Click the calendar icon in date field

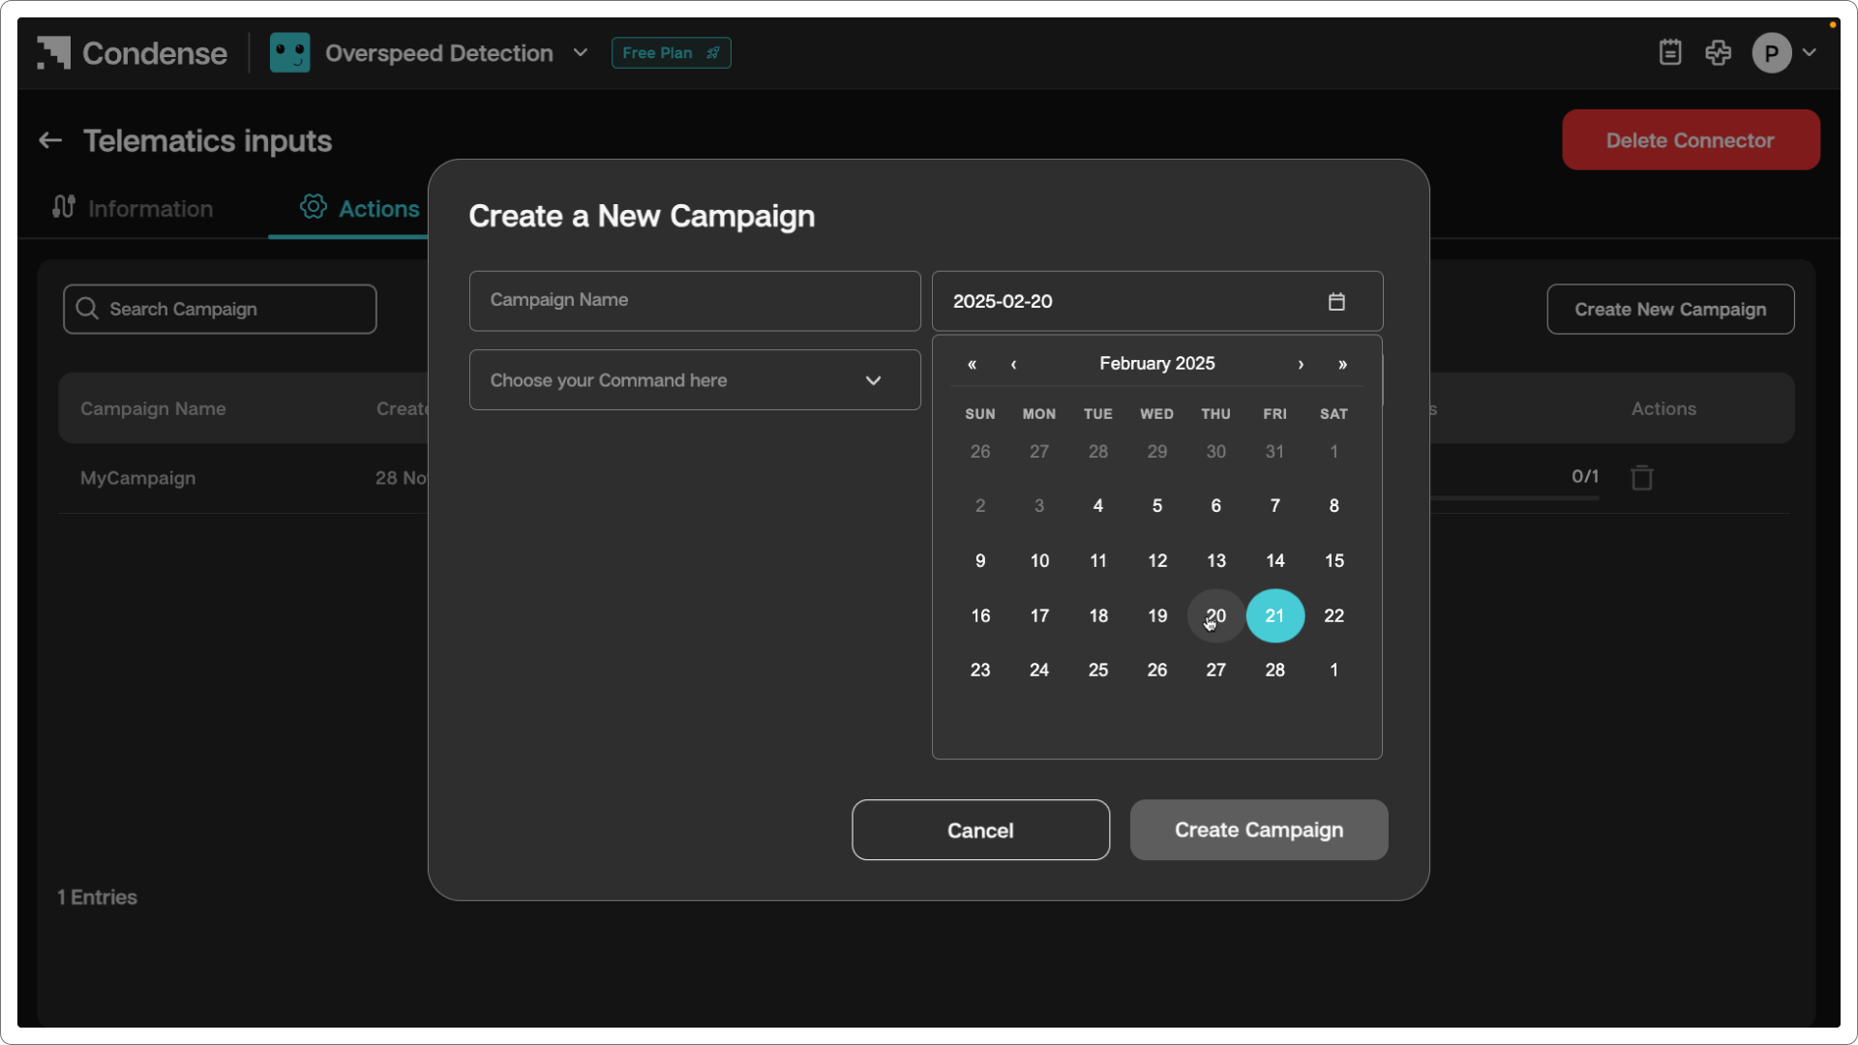click(1336, 302)
